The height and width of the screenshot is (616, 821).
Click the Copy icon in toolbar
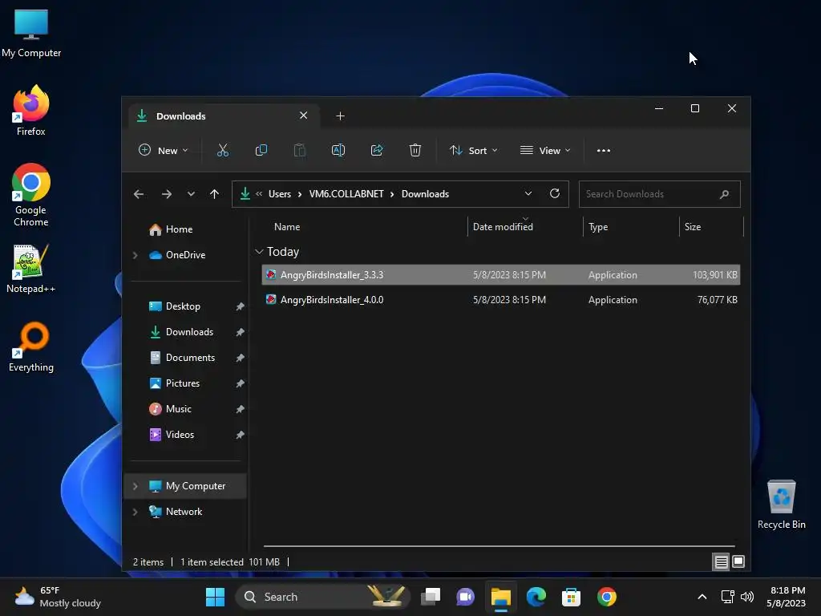(261, 150)
